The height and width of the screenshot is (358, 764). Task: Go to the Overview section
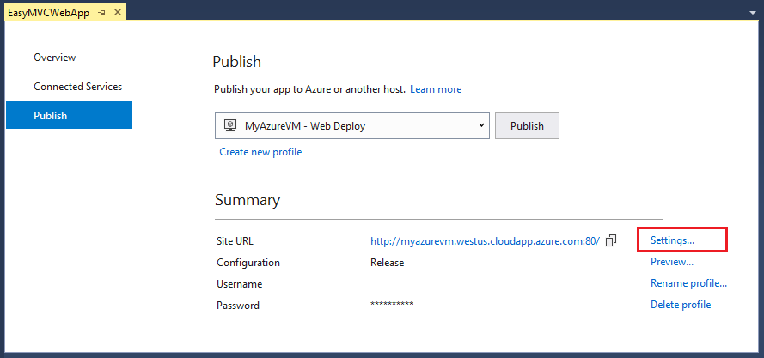tap(55, 58)
